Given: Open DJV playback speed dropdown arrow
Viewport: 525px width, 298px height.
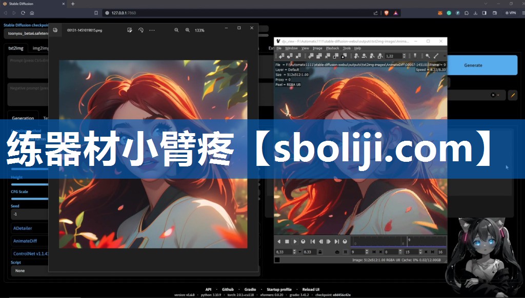Looking at the screenshot, I should coord(299,251).
